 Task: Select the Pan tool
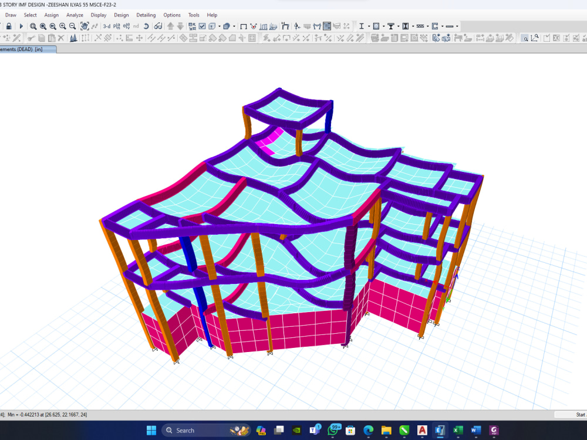pos(84,26)
